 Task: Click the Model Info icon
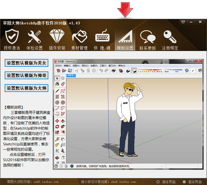click(121, 71)
